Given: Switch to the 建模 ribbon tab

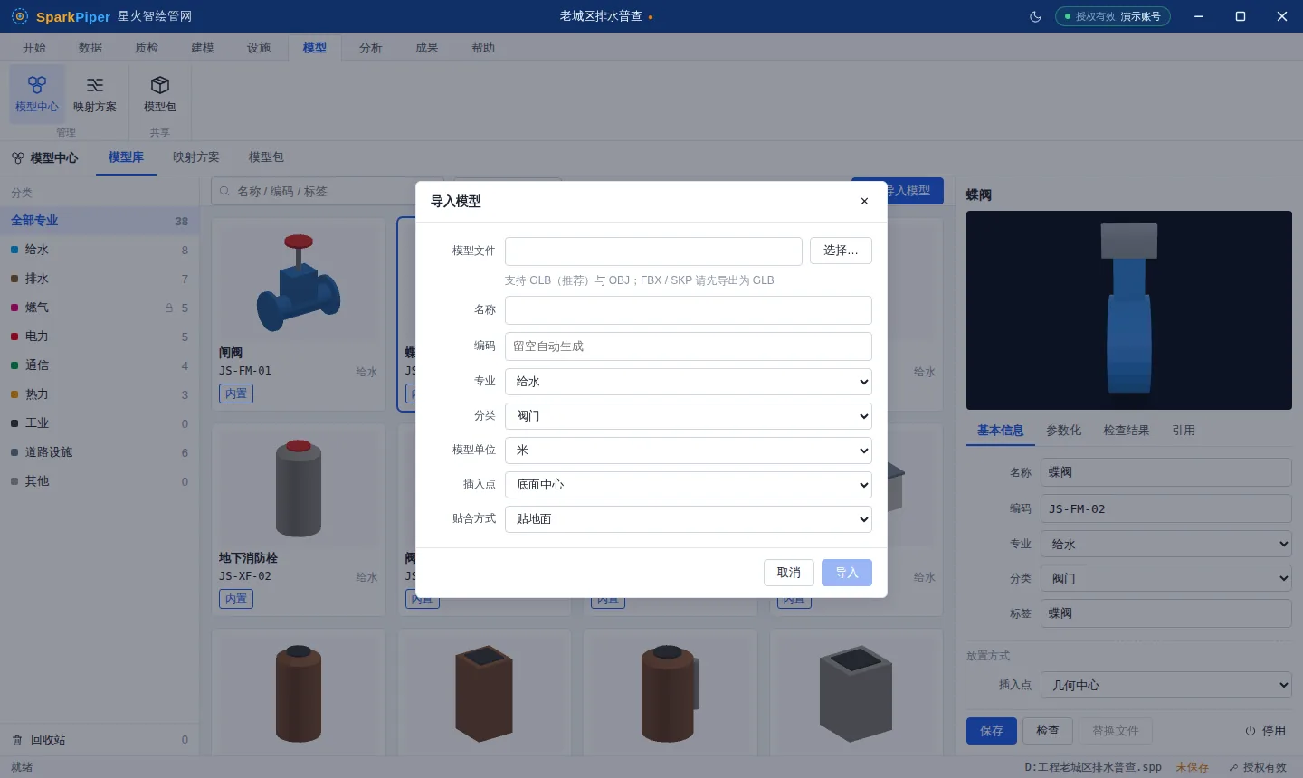Looking at the screenshot, I should pos(203,48).
